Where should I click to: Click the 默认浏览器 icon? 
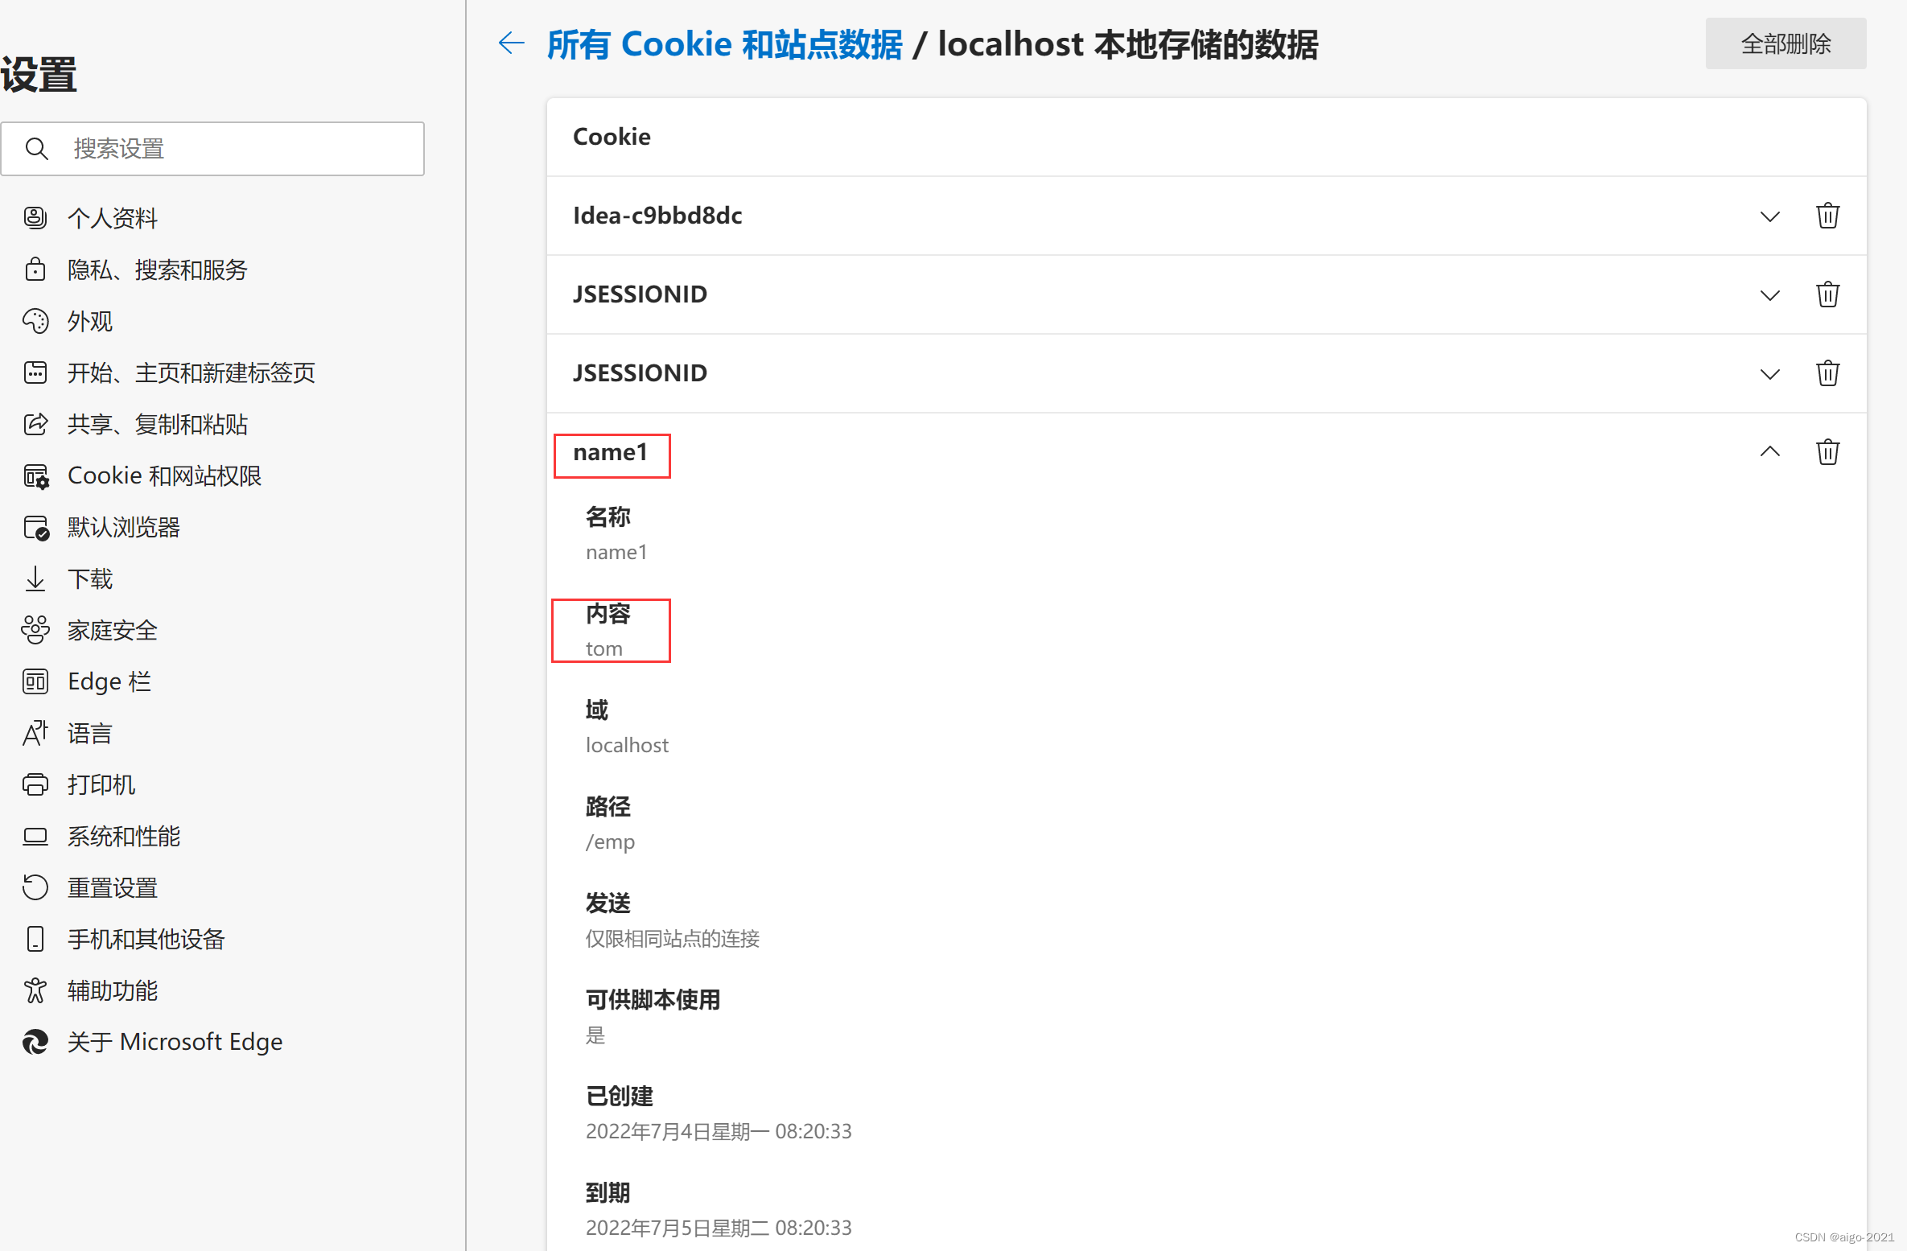[x=35, y=527]
